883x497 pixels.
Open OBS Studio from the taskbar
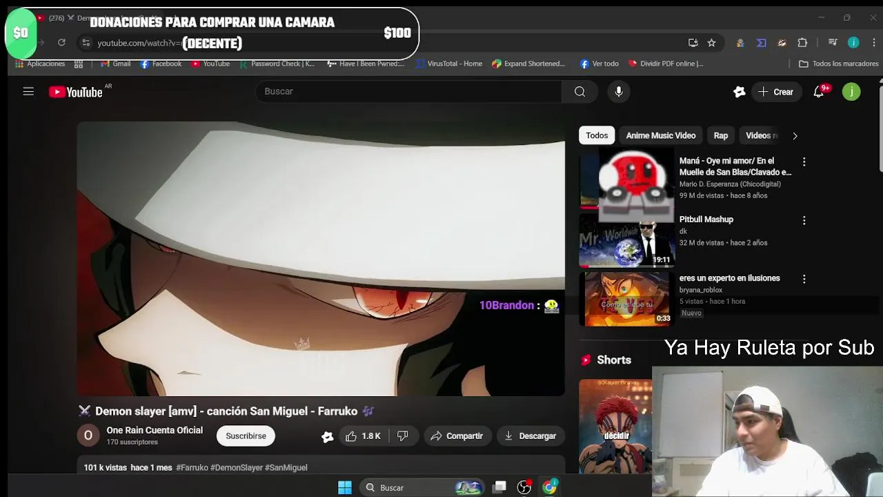[x=524, y=487]
